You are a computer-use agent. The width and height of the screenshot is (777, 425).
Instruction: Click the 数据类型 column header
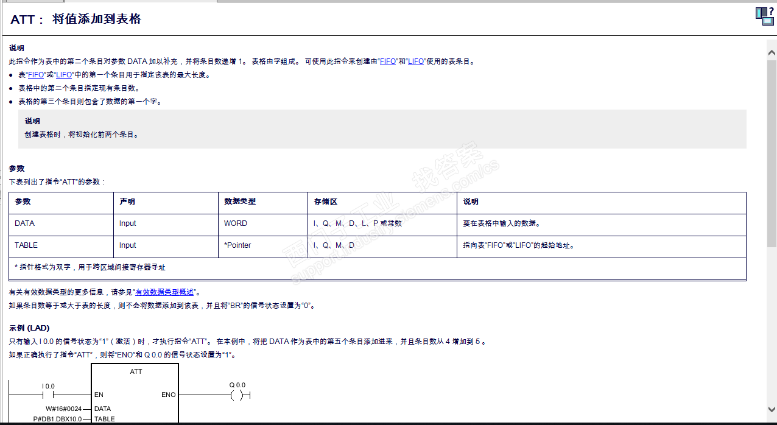pyautogui.click(x=263, y=203)
